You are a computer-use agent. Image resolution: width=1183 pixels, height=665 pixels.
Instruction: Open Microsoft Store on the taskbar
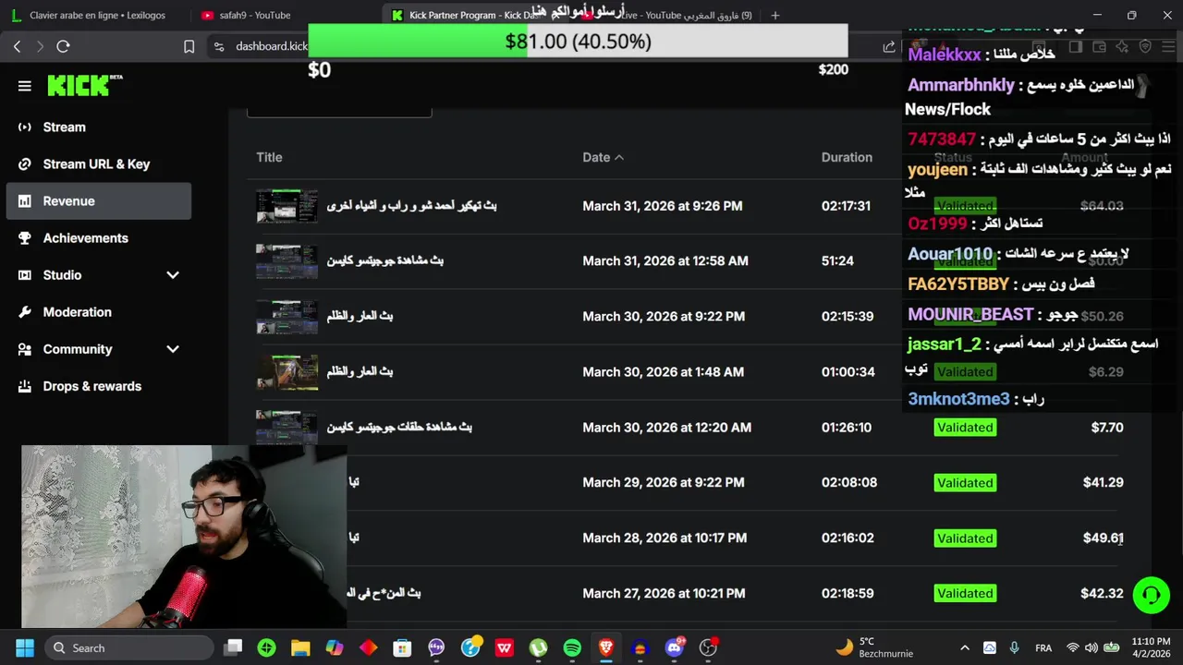point(402,647)
